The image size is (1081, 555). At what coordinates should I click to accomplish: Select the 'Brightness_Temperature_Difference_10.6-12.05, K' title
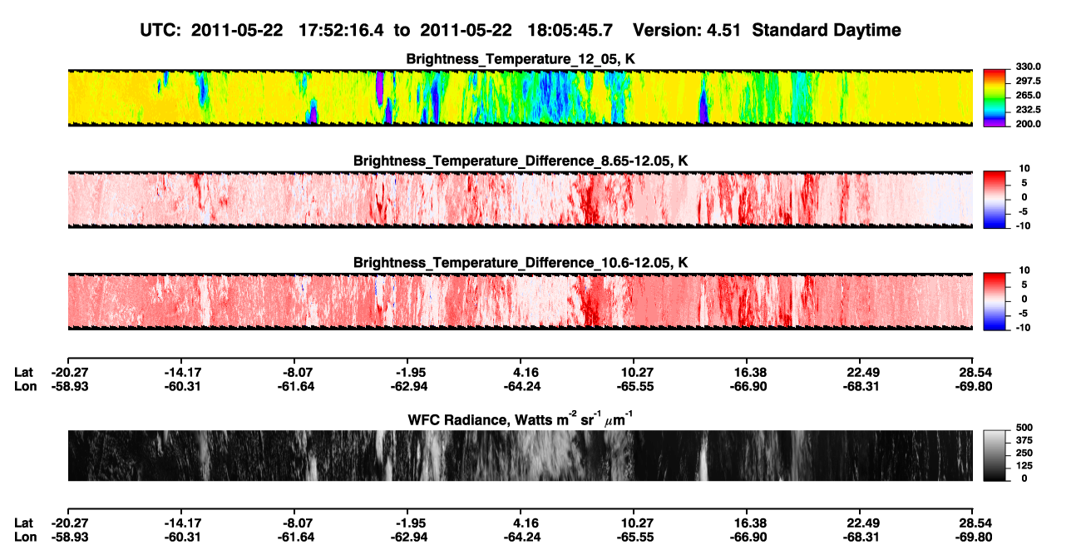(x=521, y=262)
